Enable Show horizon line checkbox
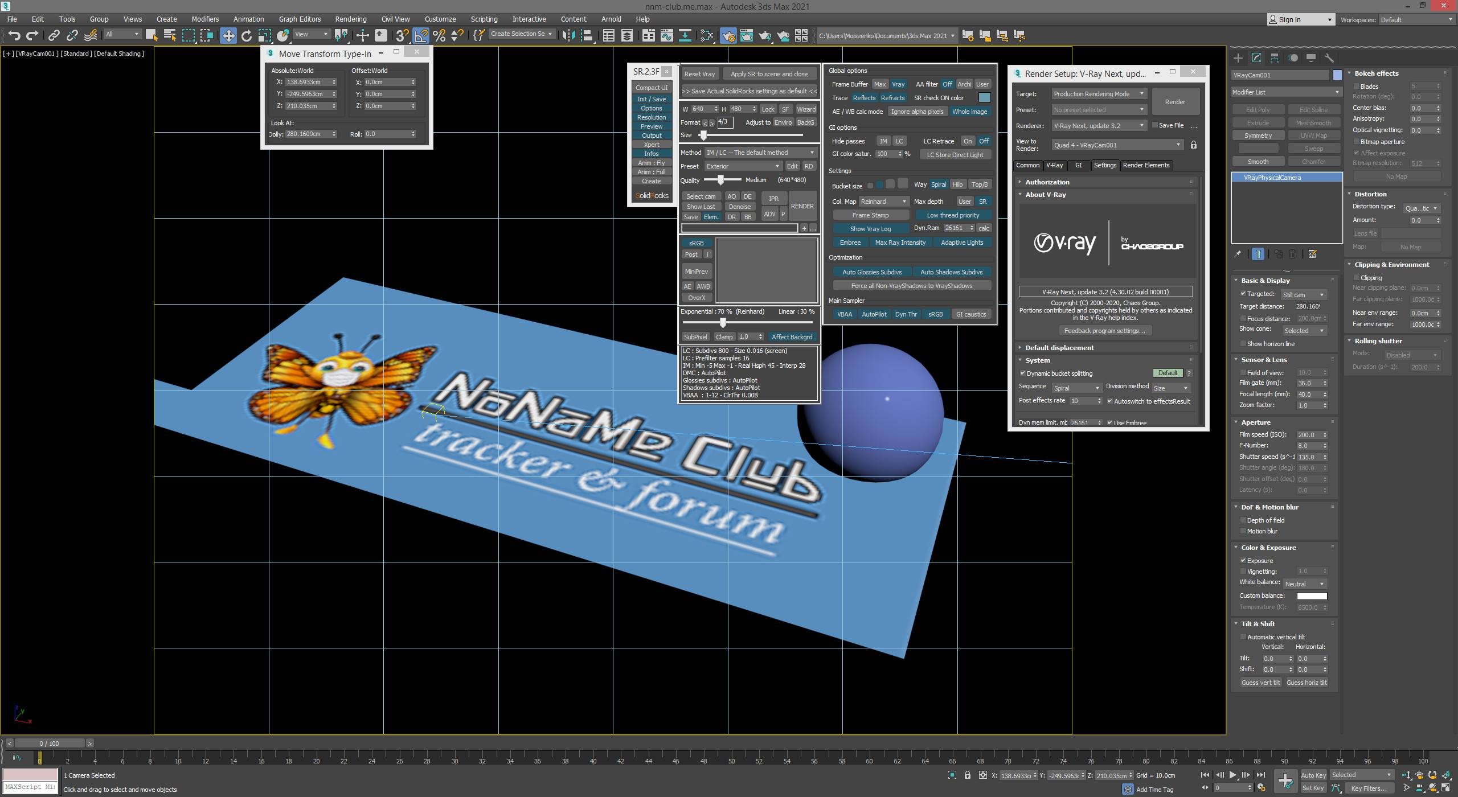 (1243, 343)
